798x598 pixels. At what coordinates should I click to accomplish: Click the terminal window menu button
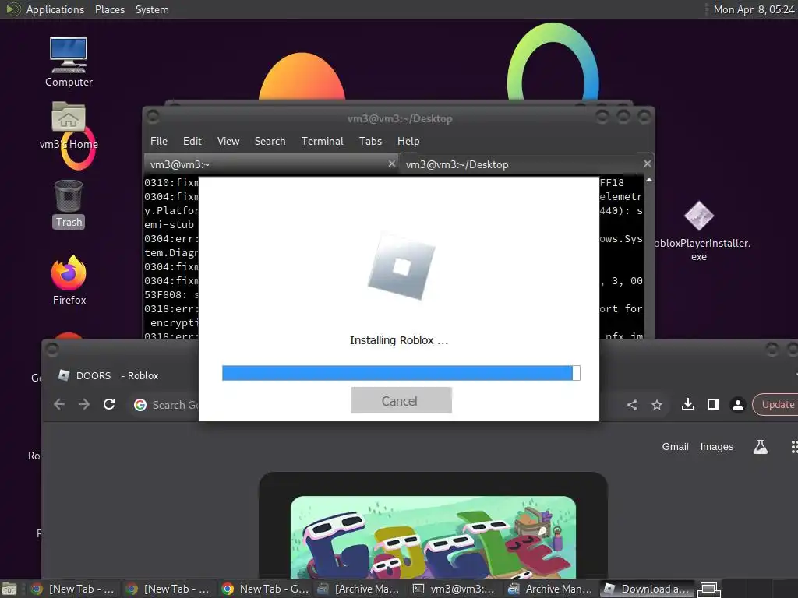(x=153, y=118)
